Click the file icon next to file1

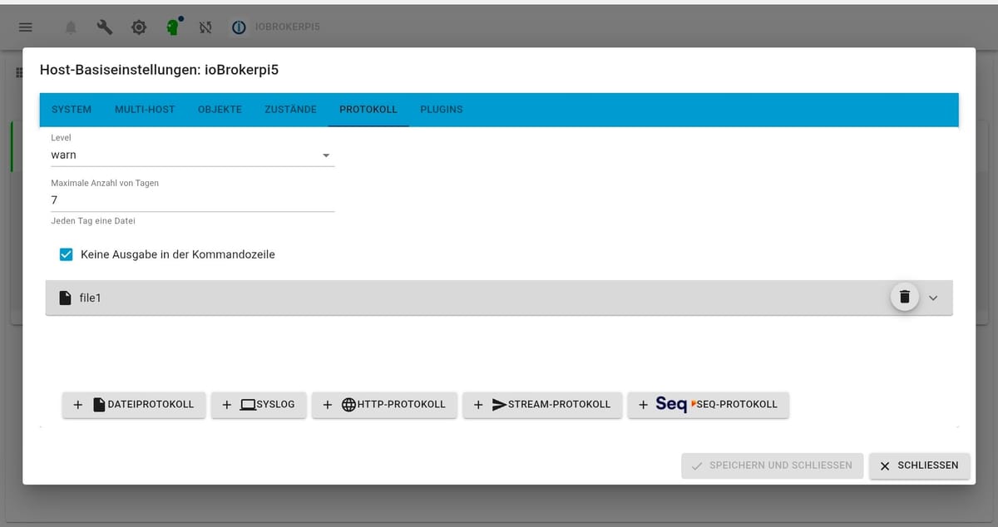click(x=65, y=298)
